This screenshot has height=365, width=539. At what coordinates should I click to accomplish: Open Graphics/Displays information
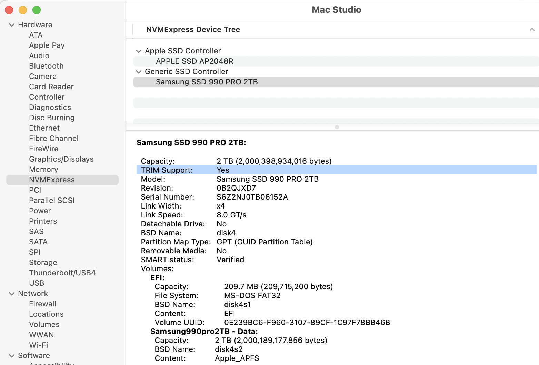click(x=61, y=159)
